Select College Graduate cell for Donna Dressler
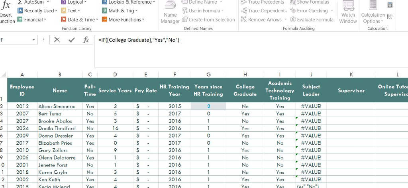 245,135
